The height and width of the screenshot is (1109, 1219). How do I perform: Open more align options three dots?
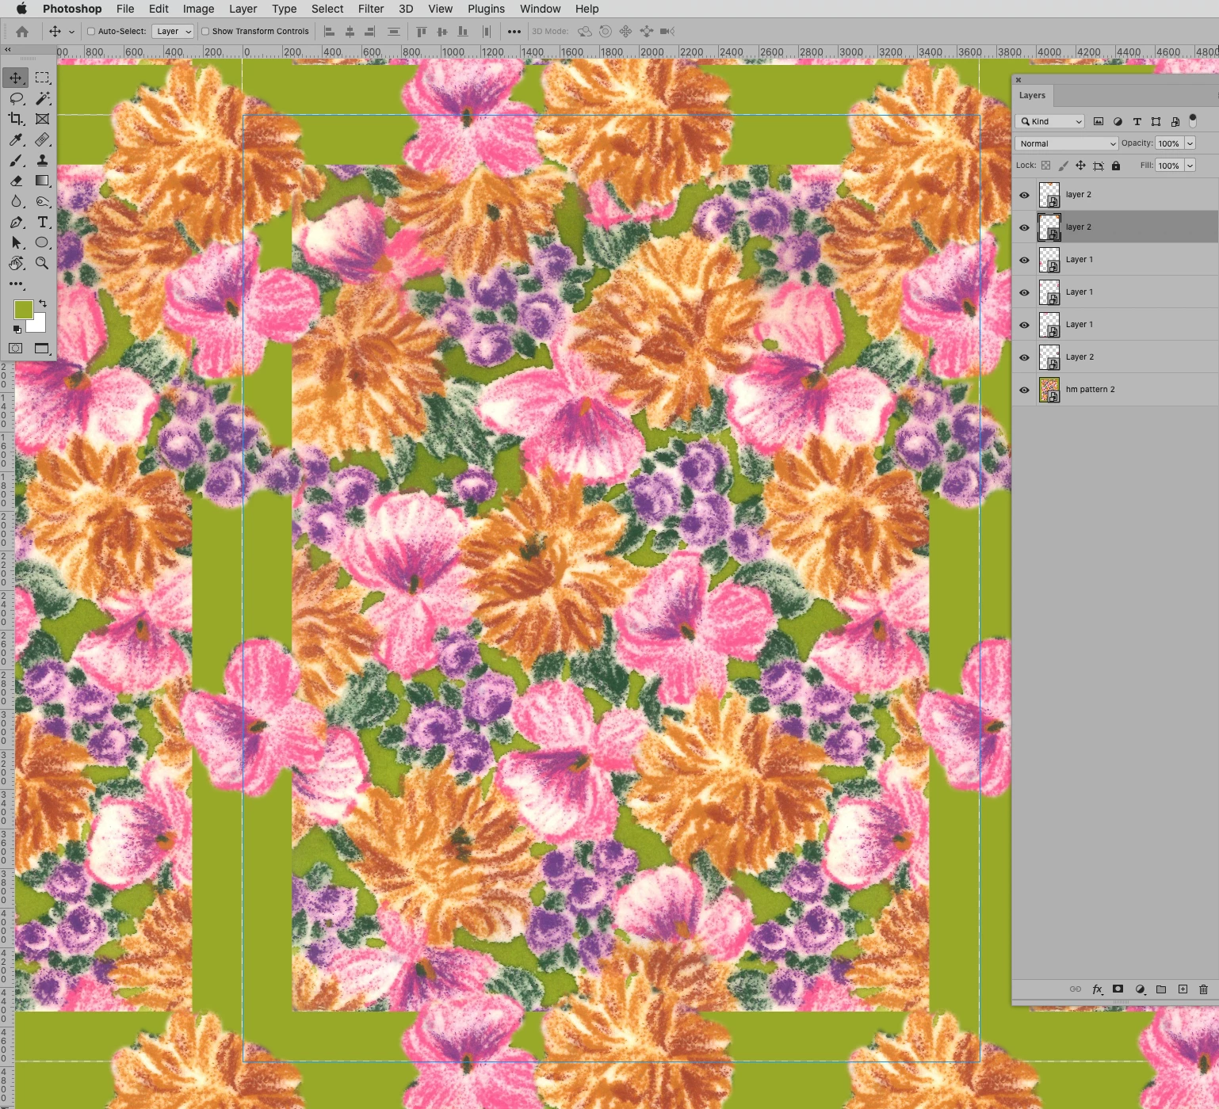pyautogui.click(x=514, y=32)
